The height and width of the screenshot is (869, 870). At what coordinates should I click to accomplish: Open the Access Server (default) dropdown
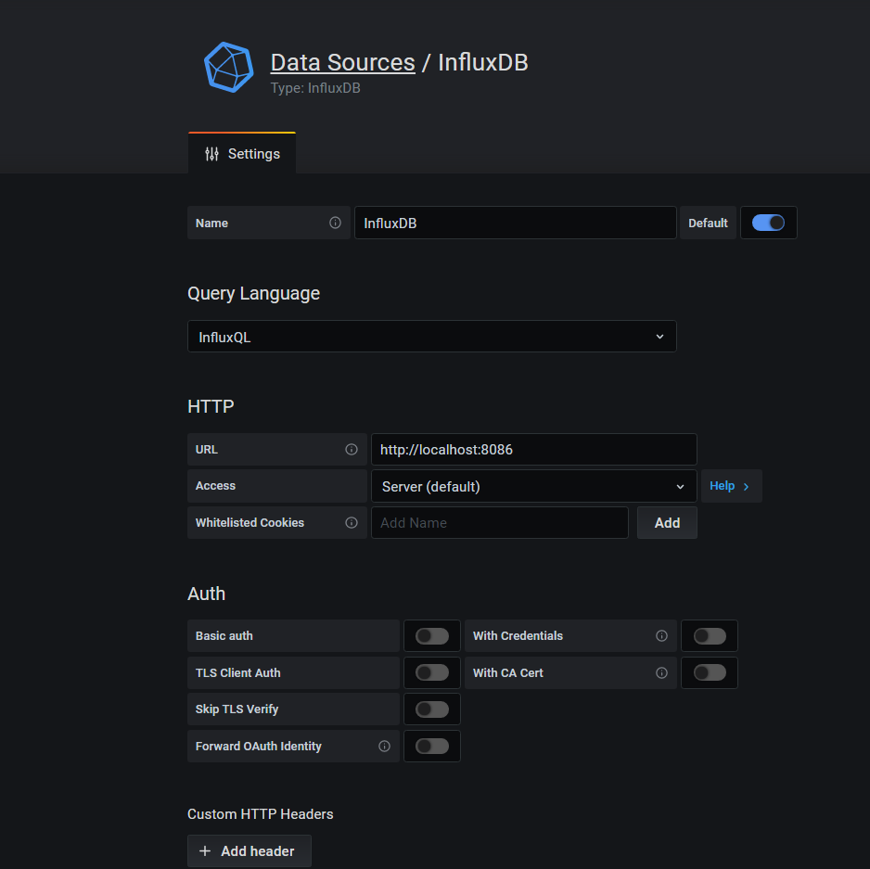click(x=533, y=486)
